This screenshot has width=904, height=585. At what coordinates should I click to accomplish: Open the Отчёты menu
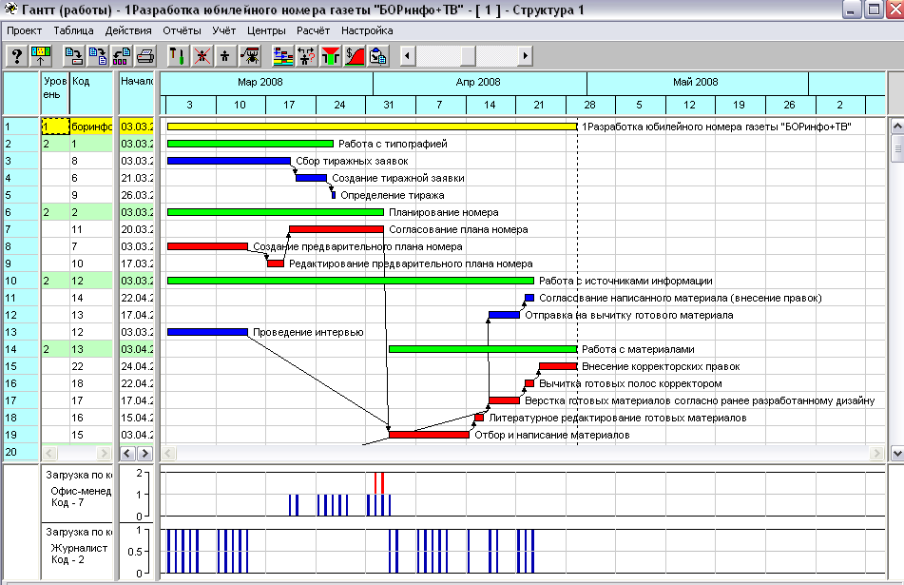point(182,30)
